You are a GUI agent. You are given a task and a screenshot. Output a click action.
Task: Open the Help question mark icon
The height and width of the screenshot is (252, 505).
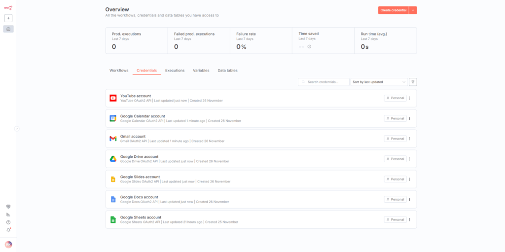tap(8, 222)
